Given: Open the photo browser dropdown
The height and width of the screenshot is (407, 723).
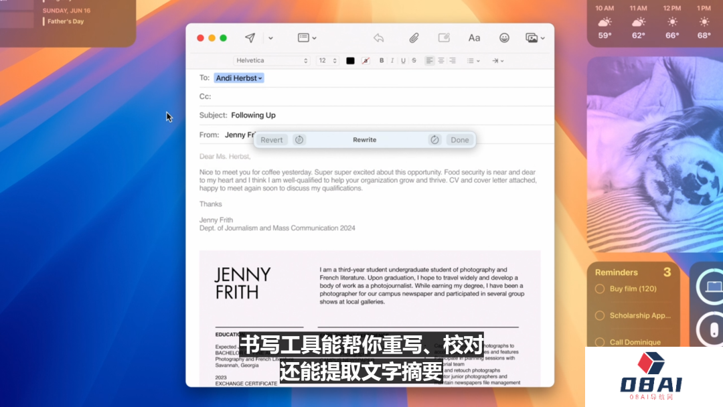Looking at the screenshot, I should point(535,38).
